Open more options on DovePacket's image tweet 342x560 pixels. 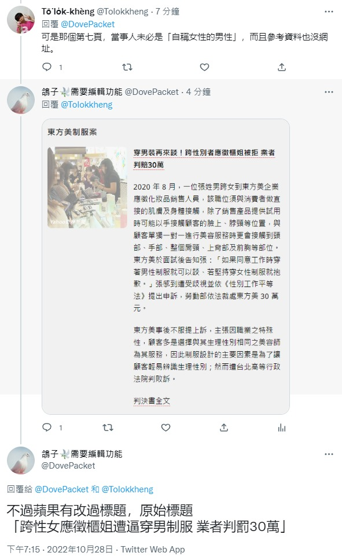click(x=329, y=92)
